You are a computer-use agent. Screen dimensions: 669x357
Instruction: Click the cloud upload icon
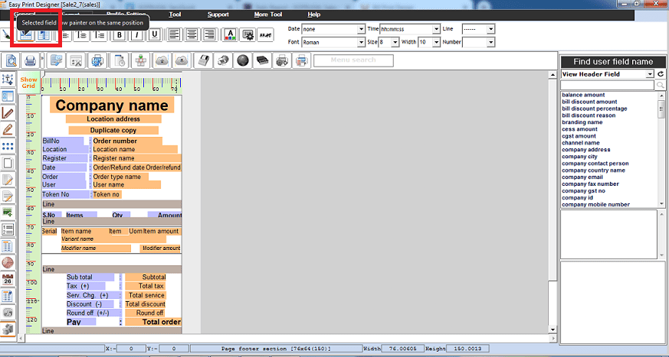tap(162, 61)
